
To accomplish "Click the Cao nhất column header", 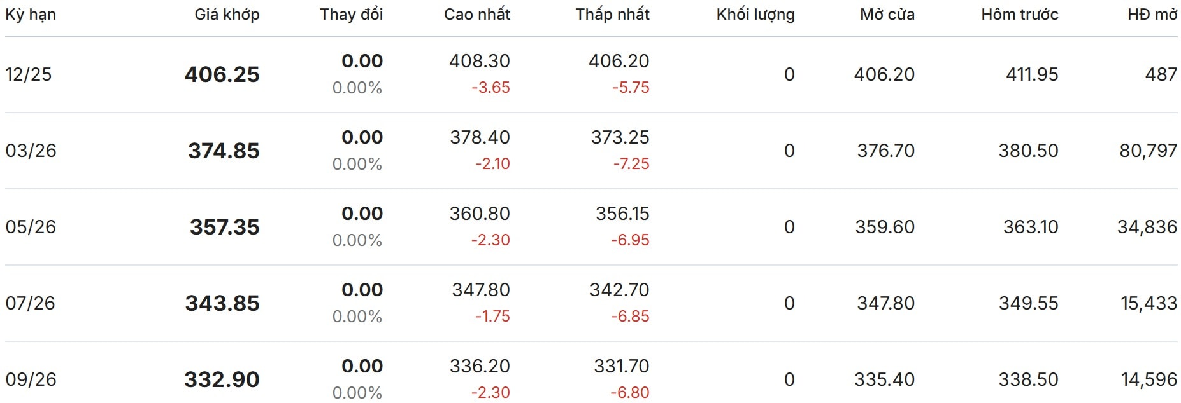I will pos(476,15).
